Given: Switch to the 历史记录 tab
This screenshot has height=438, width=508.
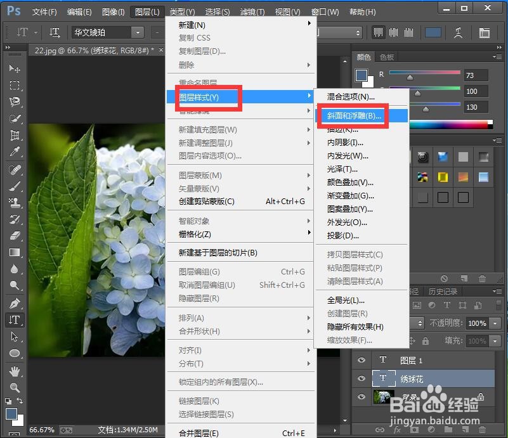Looking at the screenshot, I should pyautogui.click(x=443, y=292).
